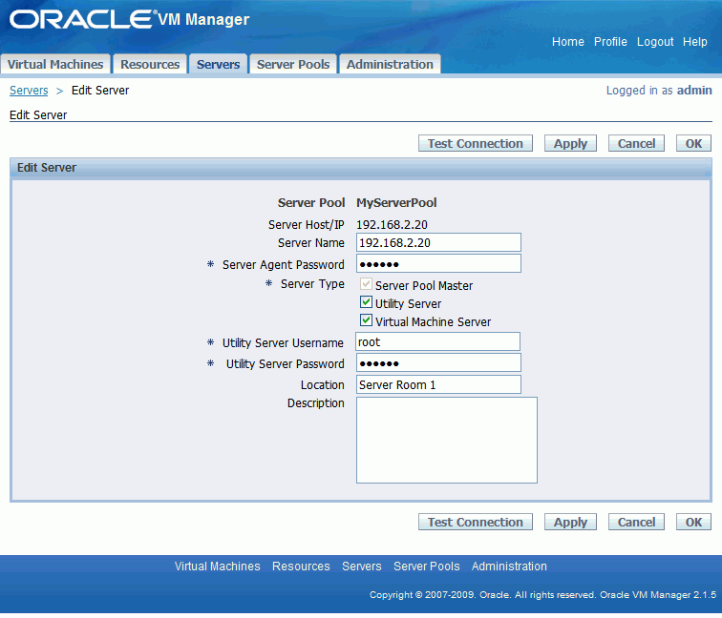Click the 'Logged in as admin' text
The width and height of the screenshot is (722, 618).
pyautogui.click(x=659, y=91)
